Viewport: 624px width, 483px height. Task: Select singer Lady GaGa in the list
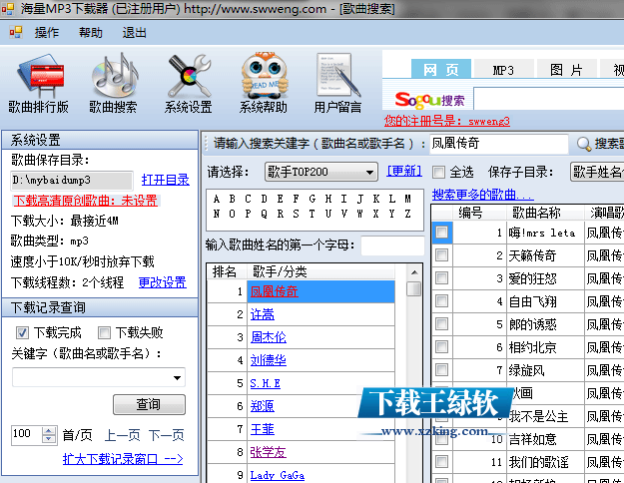[278, 475]
